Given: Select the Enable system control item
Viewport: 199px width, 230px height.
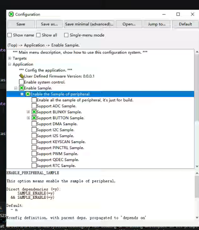Looking at the screenshot, I should click(45, 82).
